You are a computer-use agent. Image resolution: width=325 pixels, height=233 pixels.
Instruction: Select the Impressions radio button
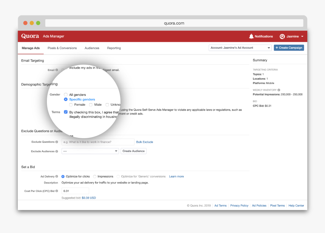tap(95, 176)
